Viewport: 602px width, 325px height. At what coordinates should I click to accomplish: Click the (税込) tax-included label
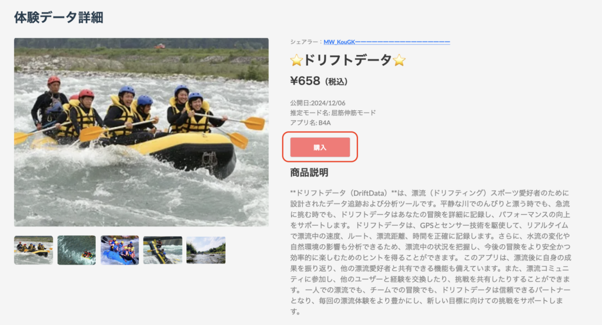coord(336,82)
